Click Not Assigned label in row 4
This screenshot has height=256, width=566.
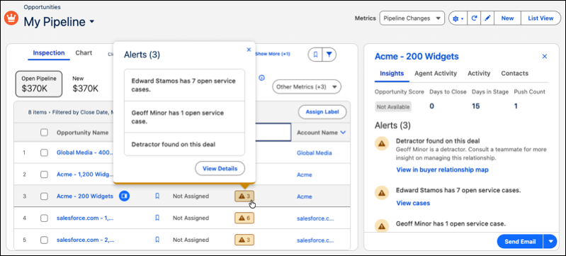(191, 218)
